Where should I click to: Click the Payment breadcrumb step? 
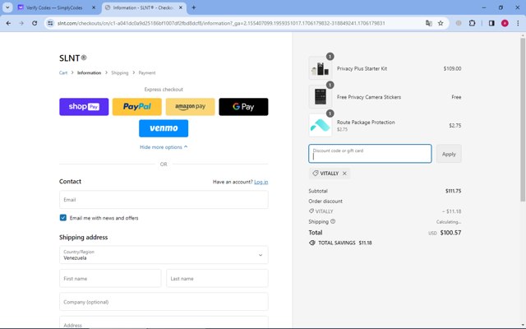147,73
